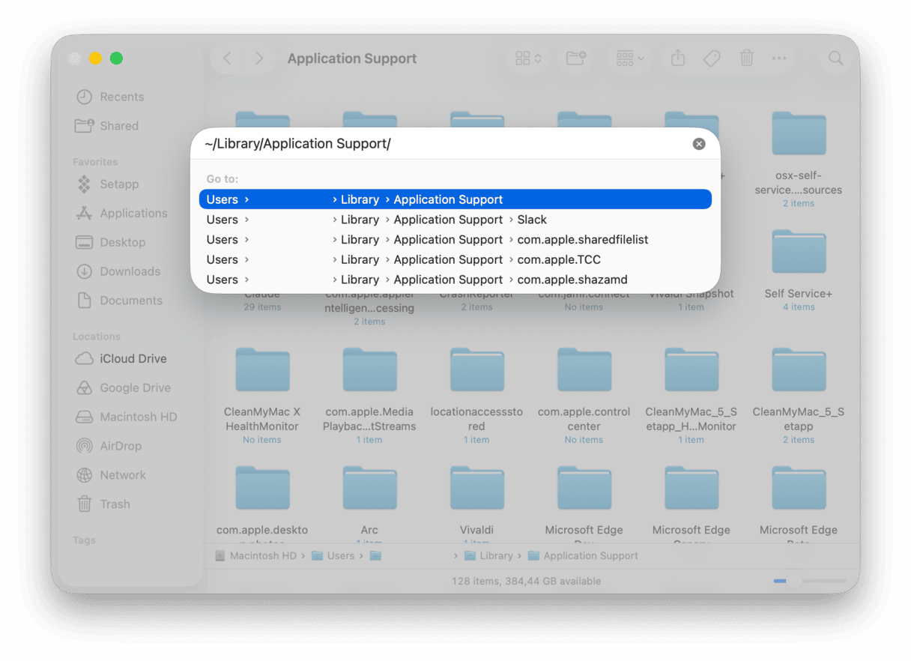Viewport: 911px width, 661px height.
Task: Open Network in the sidebar
Action: 112,475
